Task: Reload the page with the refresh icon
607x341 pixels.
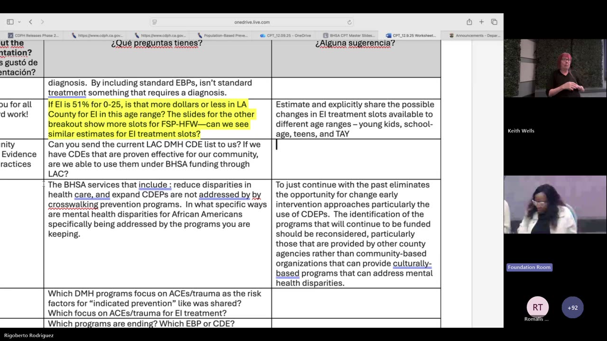Action: click(x=349, y=22)
